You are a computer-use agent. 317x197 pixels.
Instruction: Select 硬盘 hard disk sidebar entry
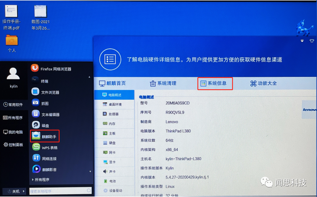click(x=114, y=143)
